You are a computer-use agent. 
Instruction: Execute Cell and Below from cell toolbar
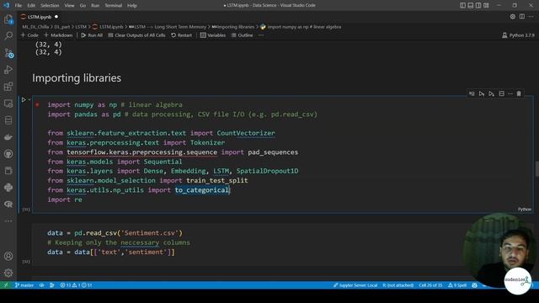point(492,93)
